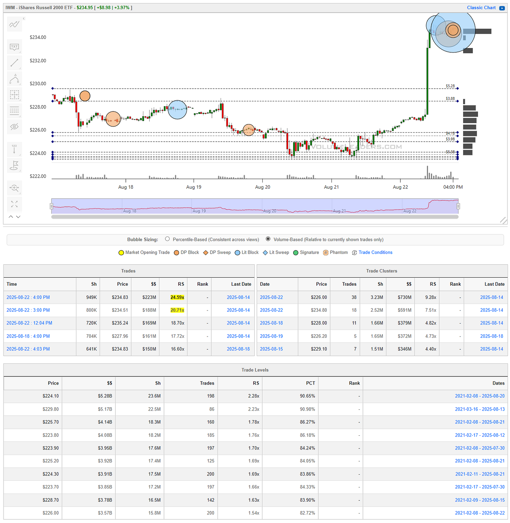Click the icon before Trade Conditions

[354, 253]
